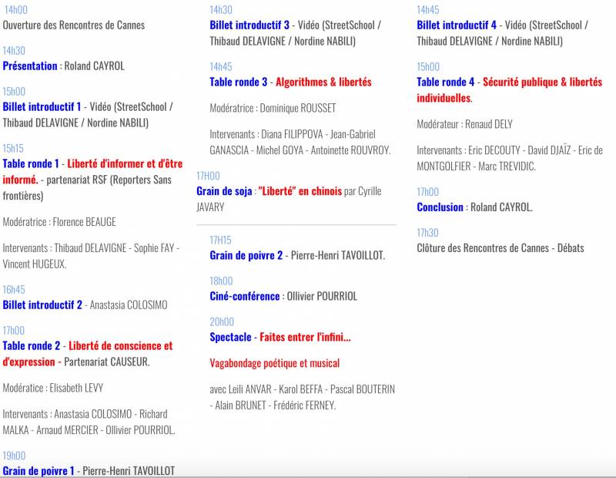Select the 'Table ronde 4' heading
The height and width of the screenshot is (478, 616).
pos(446,82)
